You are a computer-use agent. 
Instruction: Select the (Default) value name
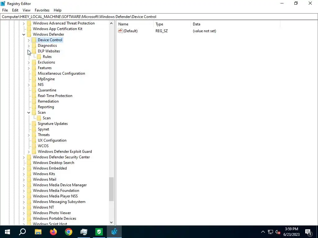coord(130,31)
